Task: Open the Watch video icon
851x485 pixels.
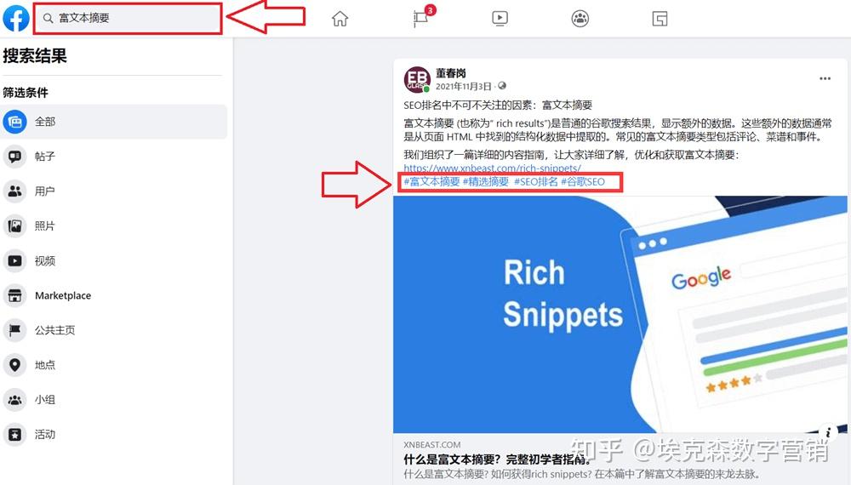Action: 500,19
